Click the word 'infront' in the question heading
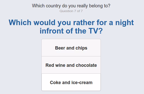The image size is (144, 94). [52, 31]
